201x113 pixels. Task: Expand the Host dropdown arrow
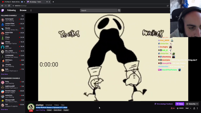[x=191, y=108]
